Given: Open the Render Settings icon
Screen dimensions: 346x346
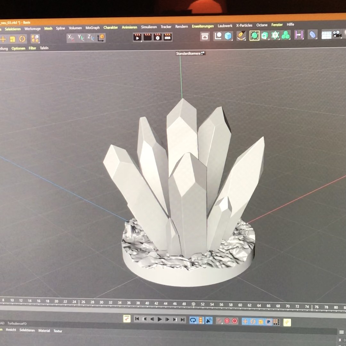Looking at the screenshot, I should [x=157, y=37].
